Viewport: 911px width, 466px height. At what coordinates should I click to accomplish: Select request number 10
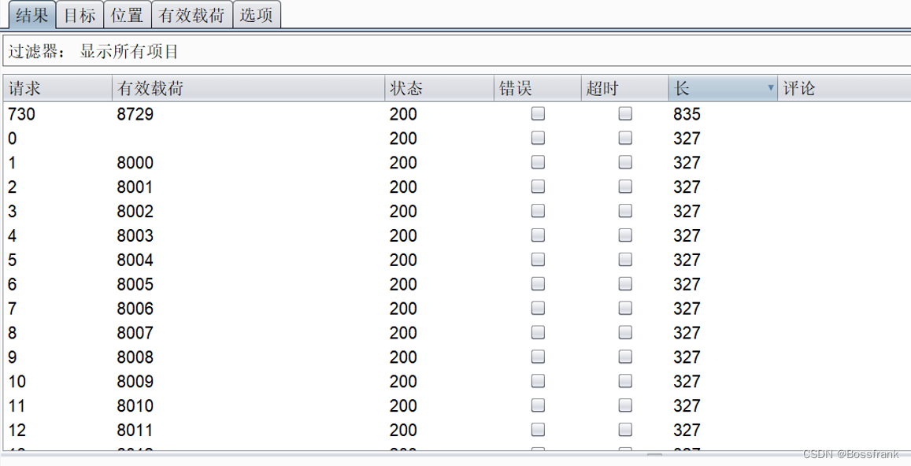17,381
